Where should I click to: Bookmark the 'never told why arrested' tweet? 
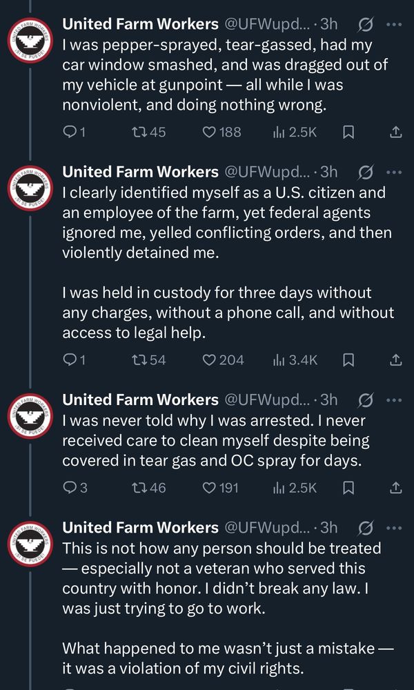click(x=348, y=487)
